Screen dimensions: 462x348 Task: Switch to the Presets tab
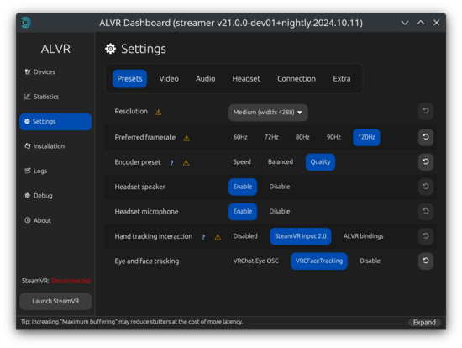click(x=129, y=79)
